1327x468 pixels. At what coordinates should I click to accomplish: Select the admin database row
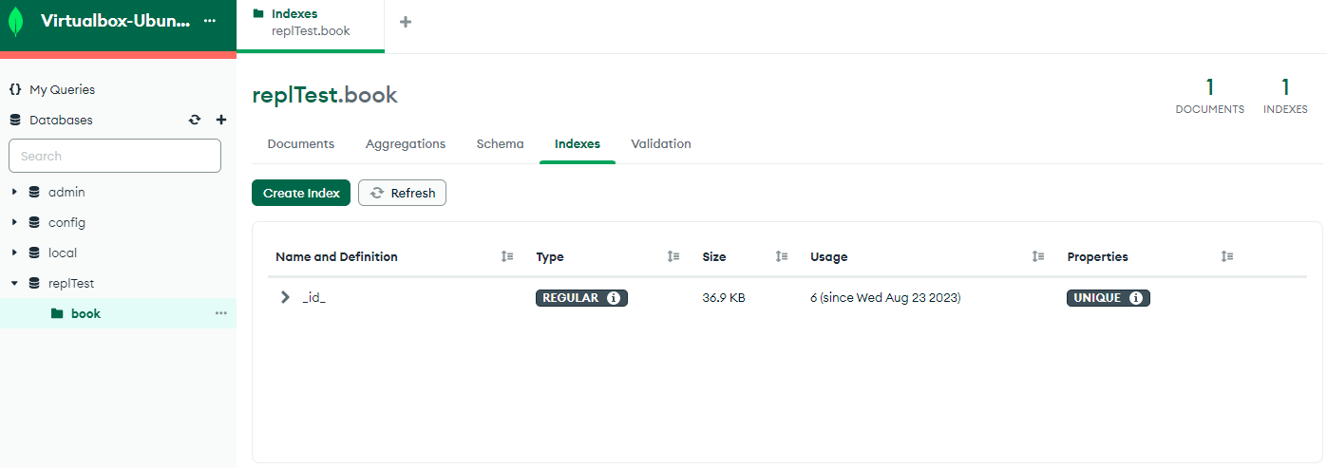coord(118,192)
